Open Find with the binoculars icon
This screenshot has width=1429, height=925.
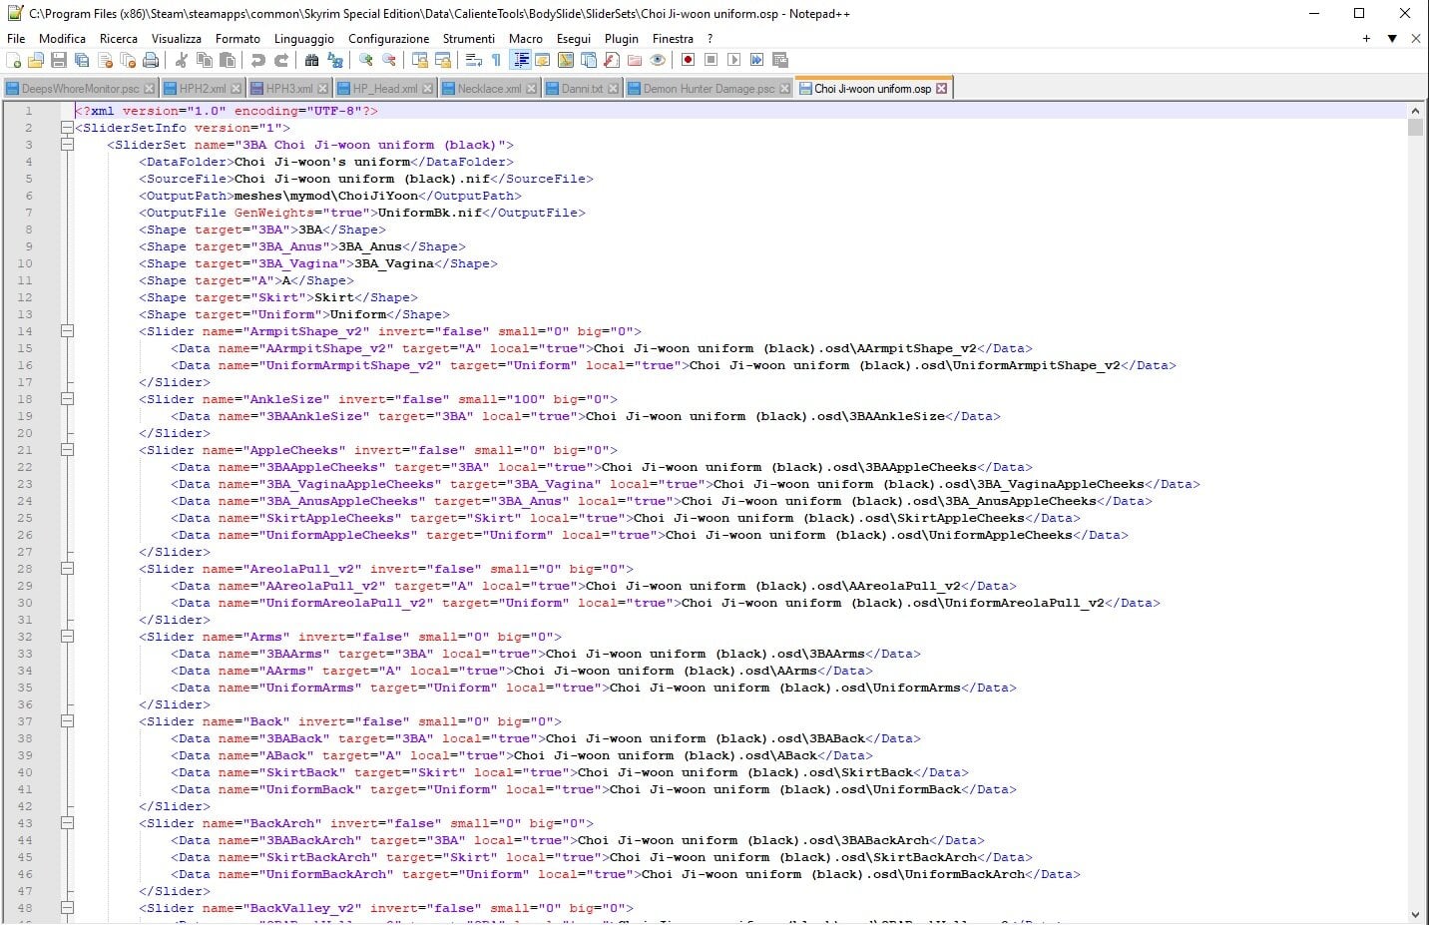tap(311, 60)
